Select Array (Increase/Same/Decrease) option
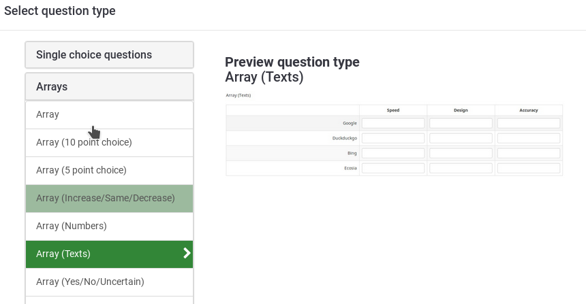Screen dimensions: 586x304 (x=109, y=199)
